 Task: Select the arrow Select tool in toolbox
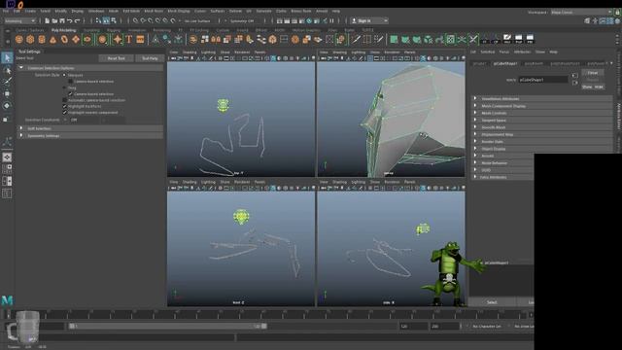click(7, 58)
